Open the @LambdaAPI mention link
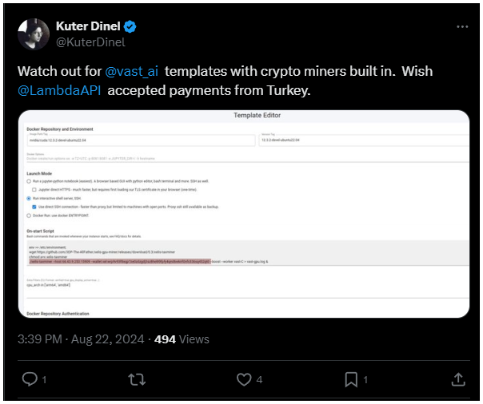 (59, 90)
